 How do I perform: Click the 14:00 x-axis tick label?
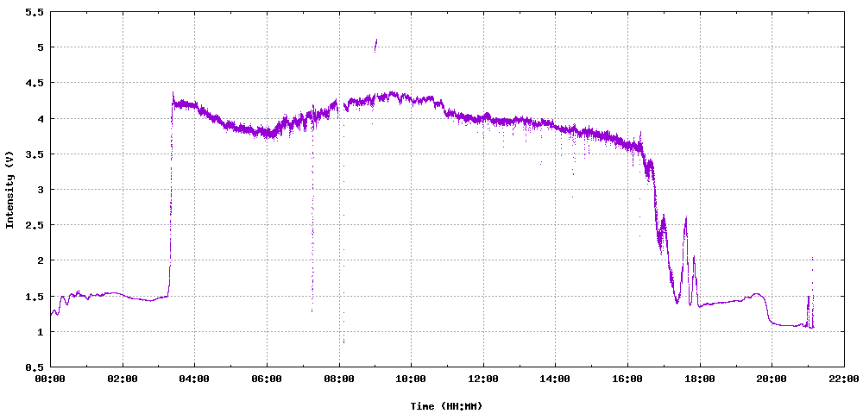click(555, 379)
